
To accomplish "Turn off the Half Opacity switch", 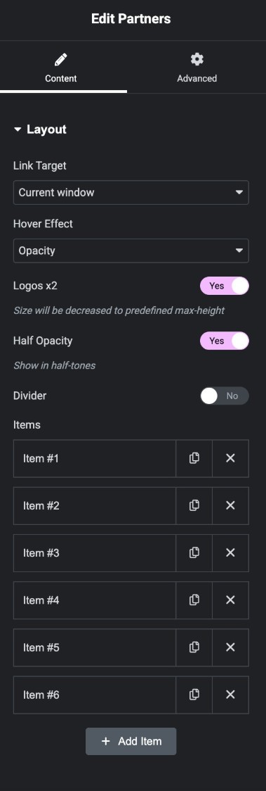I will (225, 341).
